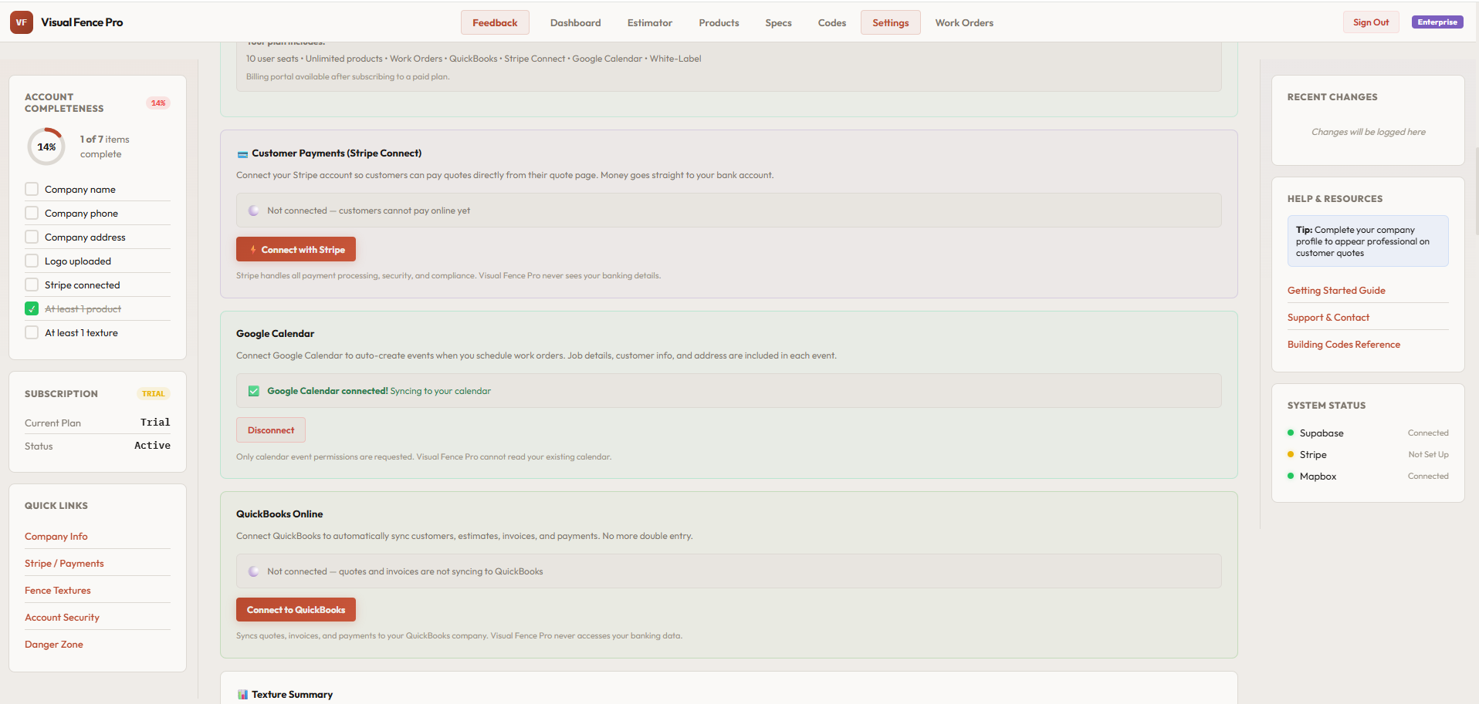
Task: Click the Supabase green status dot
Action: [1291, 433]
